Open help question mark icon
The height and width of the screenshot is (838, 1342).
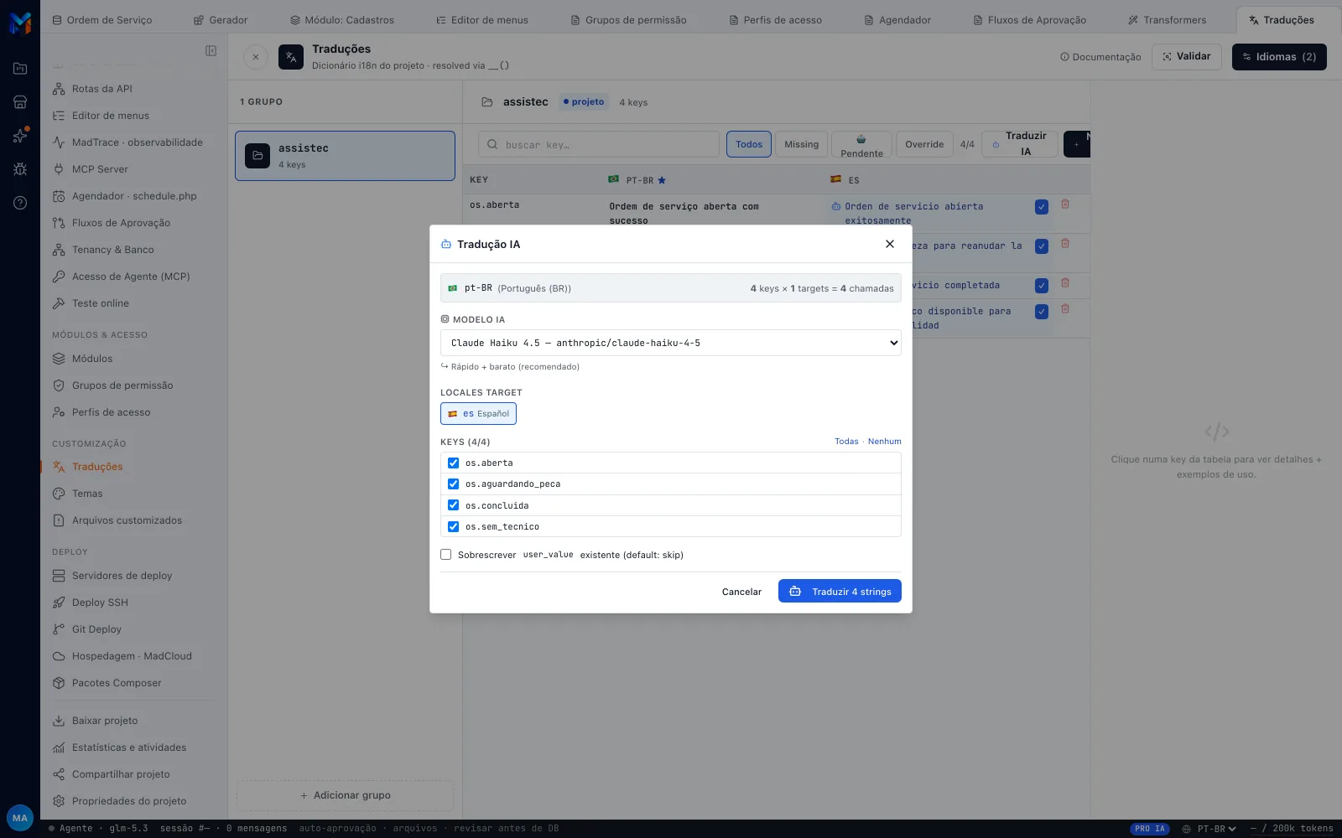tap(20, 203)
